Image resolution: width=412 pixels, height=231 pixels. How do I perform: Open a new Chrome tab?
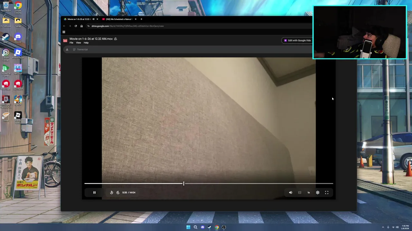(141, 19)
